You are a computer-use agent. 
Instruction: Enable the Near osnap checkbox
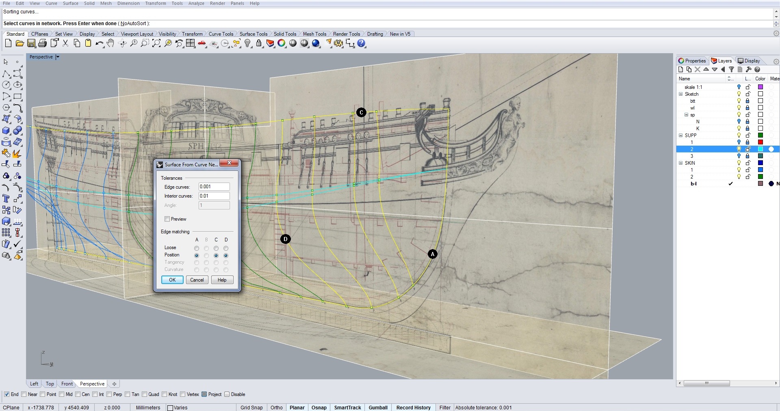tap(24, 394)
